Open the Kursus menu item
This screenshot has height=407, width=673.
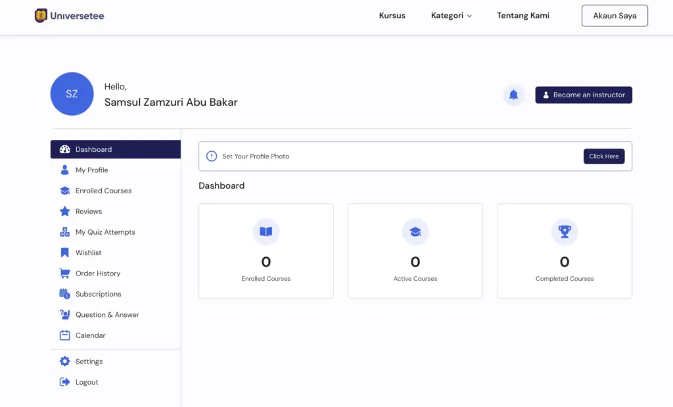392,16
